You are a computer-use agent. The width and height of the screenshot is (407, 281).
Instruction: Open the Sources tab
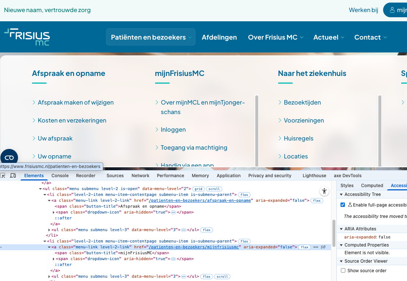point(115,175)
